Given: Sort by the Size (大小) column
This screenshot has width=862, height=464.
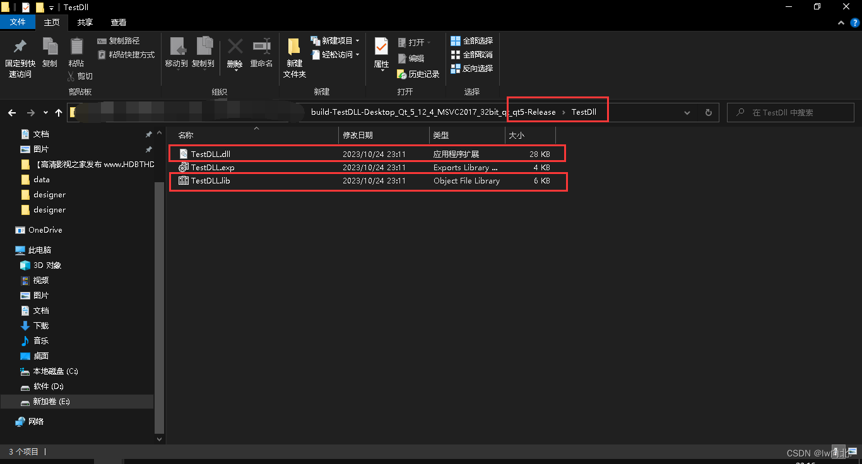Looking at the screenshot, I should pyautogui.click(x=530, y=135).
